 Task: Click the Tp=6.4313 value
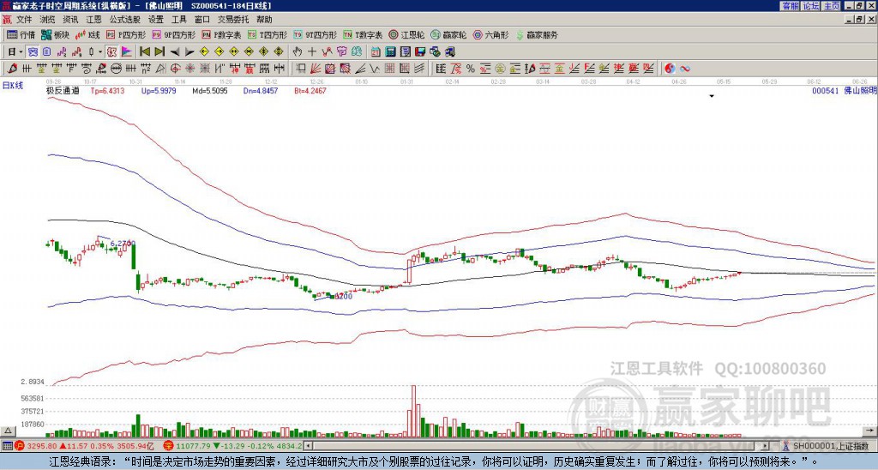coord(109,91)
